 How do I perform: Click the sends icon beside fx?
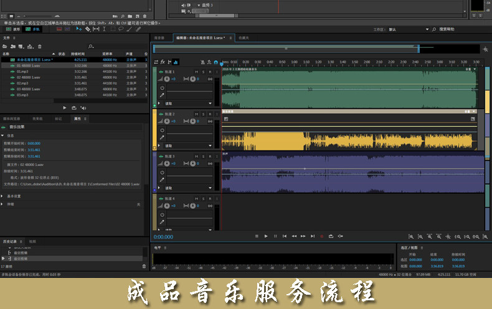(x=169, y=62)
